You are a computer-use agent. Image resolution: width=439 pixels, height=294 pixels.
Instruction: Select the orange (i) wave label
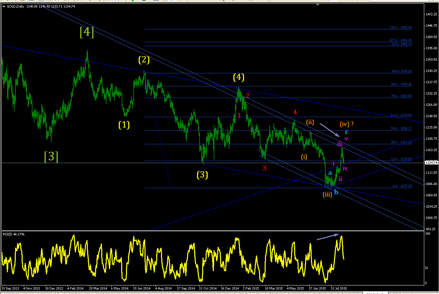pyautogui.click(x=304, y=157)
